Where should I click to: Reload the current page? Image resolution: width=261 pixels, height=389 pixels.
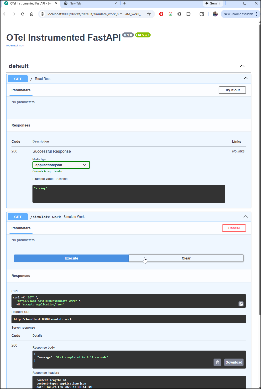pos(23,14)
